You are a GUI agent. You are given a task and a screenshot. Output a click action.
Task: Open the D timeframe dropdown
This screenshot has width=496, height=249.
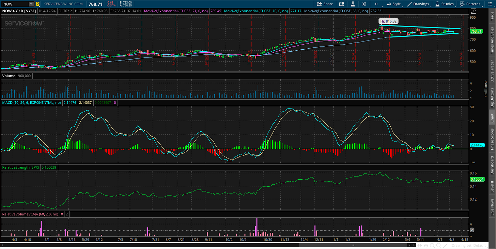coord(376,4)
